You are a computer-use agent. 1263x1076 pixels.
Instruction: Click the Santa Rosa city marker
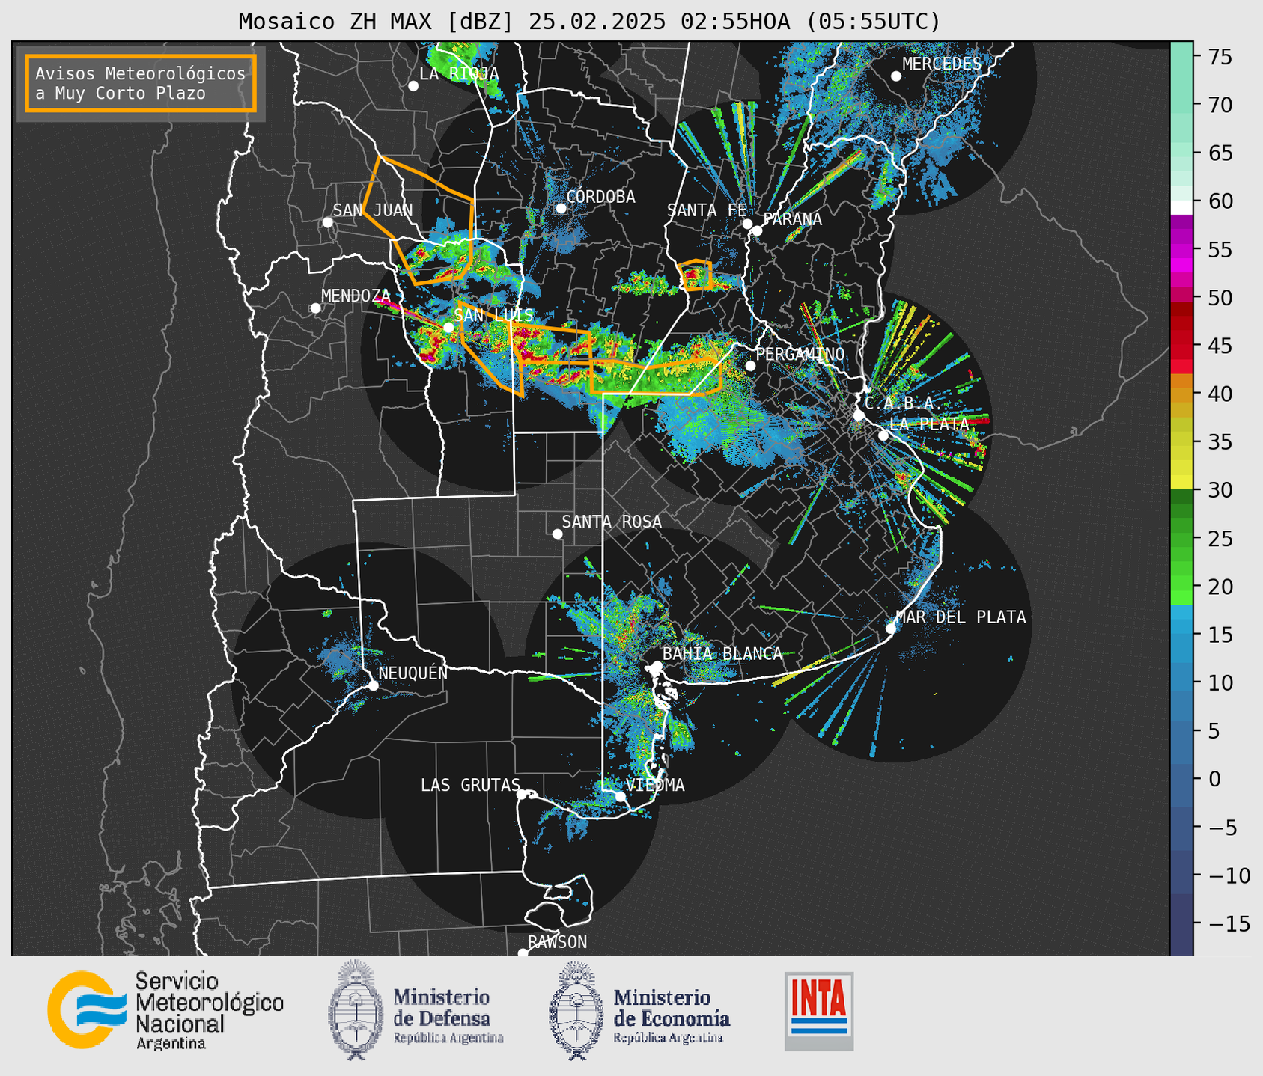(557, 534)
